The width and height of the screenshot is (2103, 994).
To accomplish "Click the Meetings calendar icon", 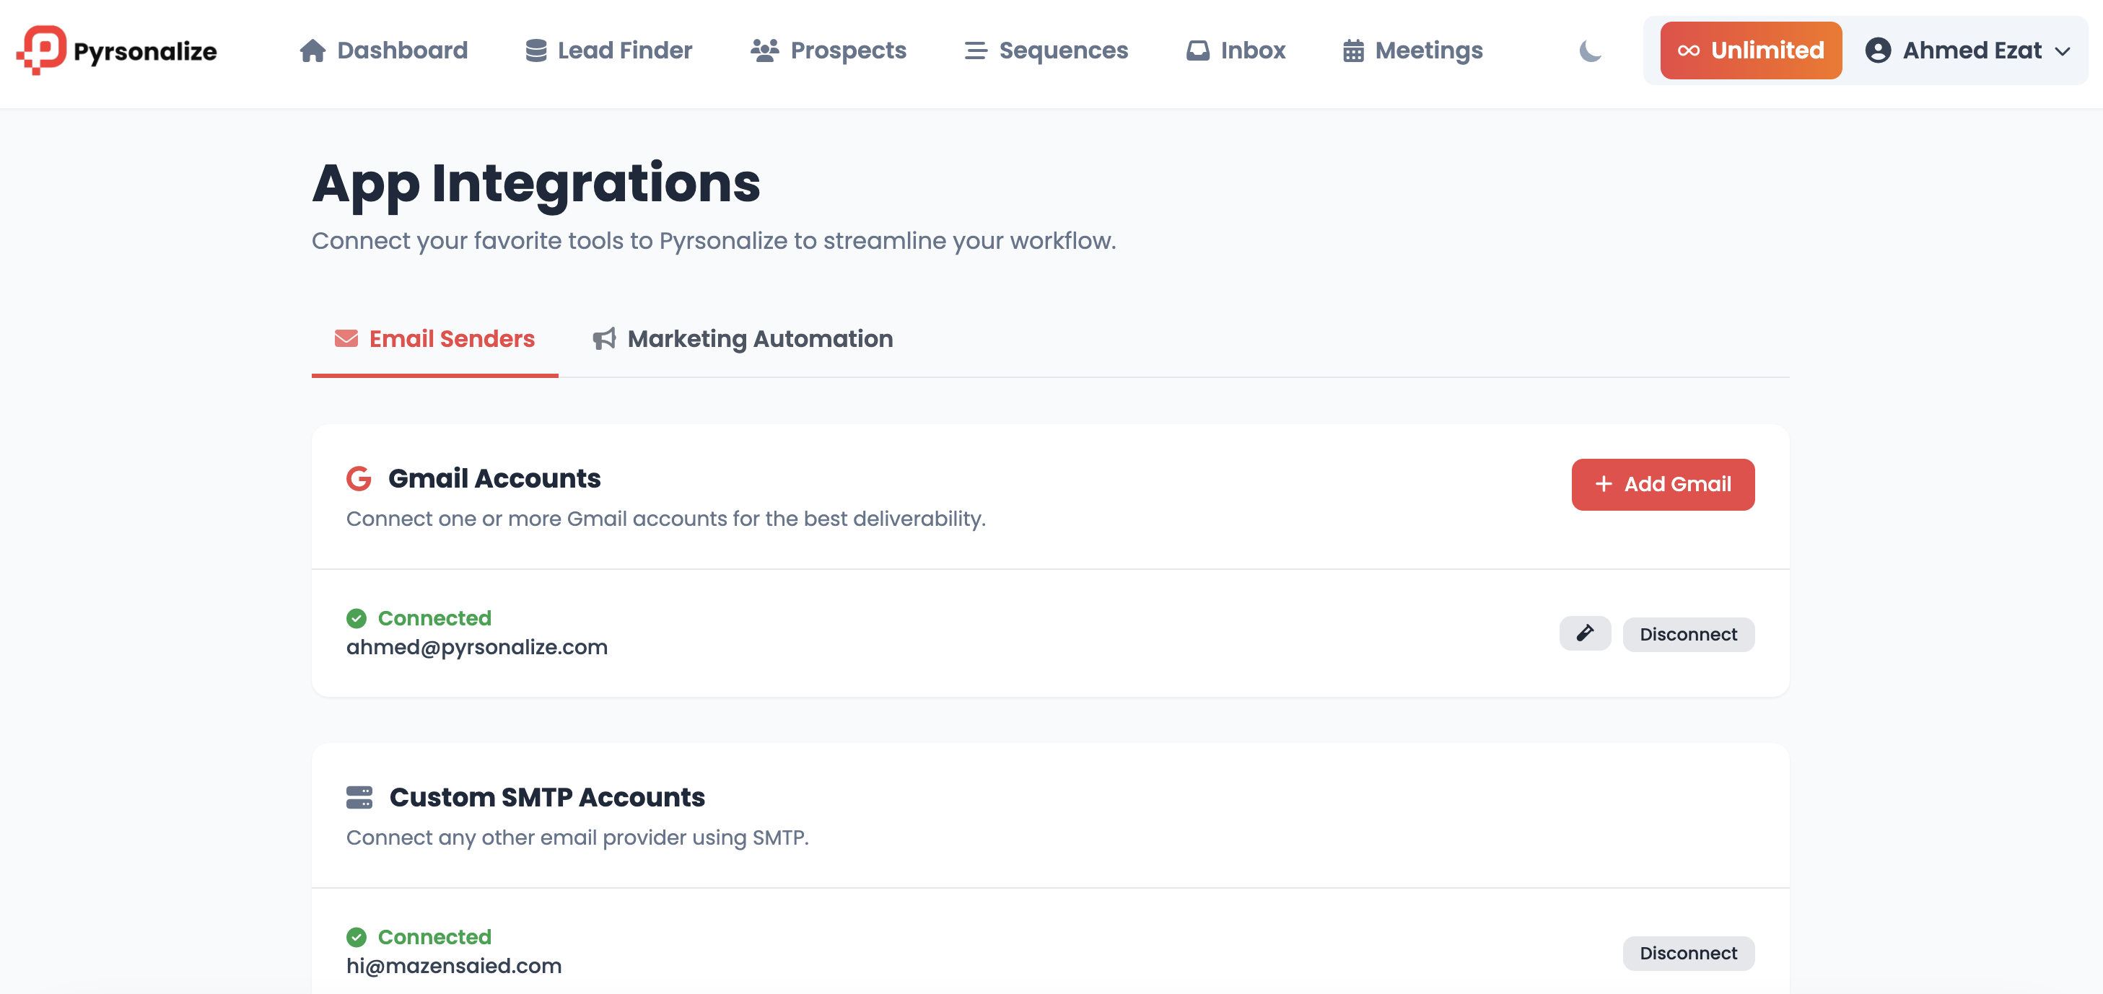I will click(x=1352, y=50).
